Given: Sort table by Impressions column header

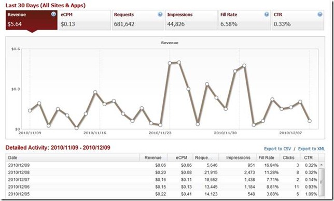Looking at the screenshot, I should tap(238, 157).
